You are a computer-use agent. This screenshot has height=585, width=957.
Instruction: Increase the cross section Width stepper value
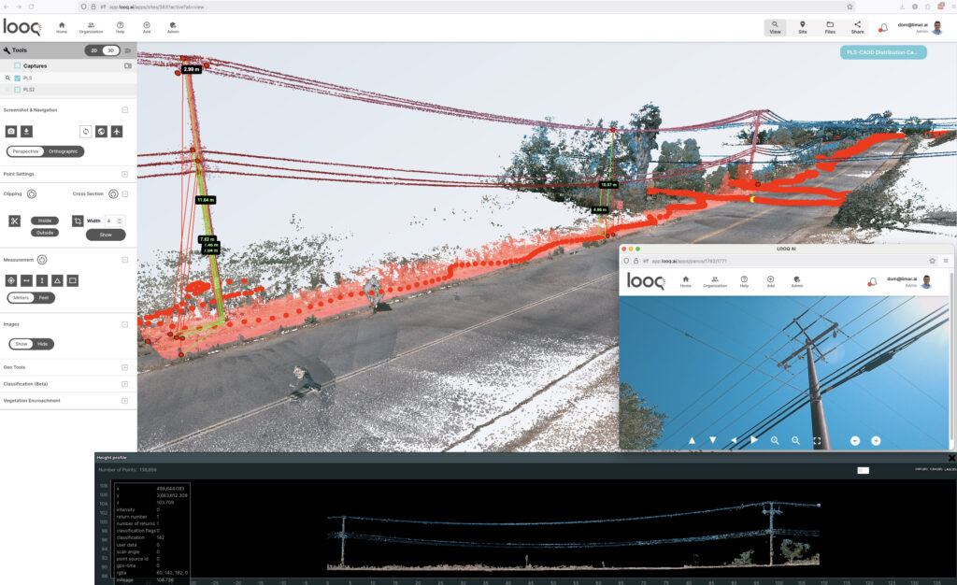point(121,218)
